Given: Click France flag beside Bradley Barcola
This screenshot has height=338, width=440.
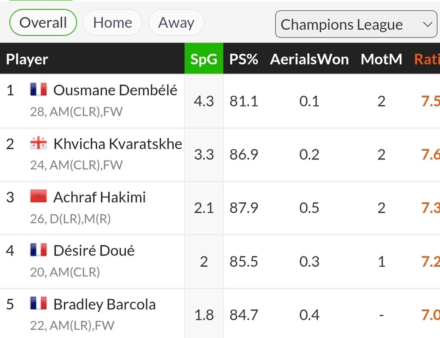Looking at the screenshot, I should [38, 304].
